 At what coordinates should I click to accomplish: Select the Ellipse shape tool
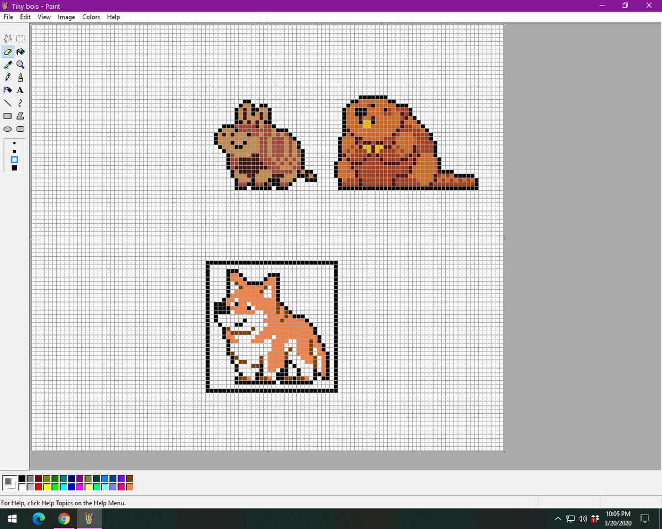coord(8,129)
